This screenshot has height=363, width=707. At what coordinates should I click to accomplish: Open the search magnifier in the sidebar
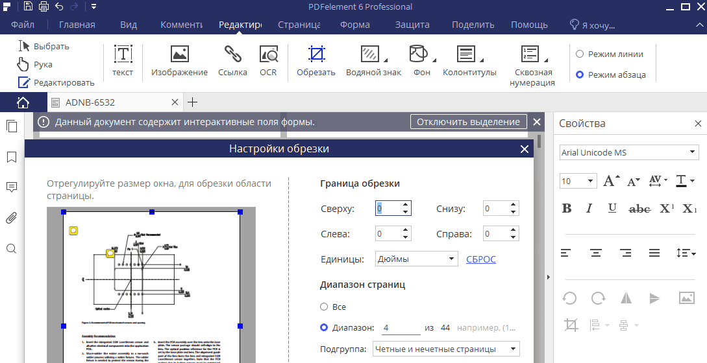[x=11, y=249]
